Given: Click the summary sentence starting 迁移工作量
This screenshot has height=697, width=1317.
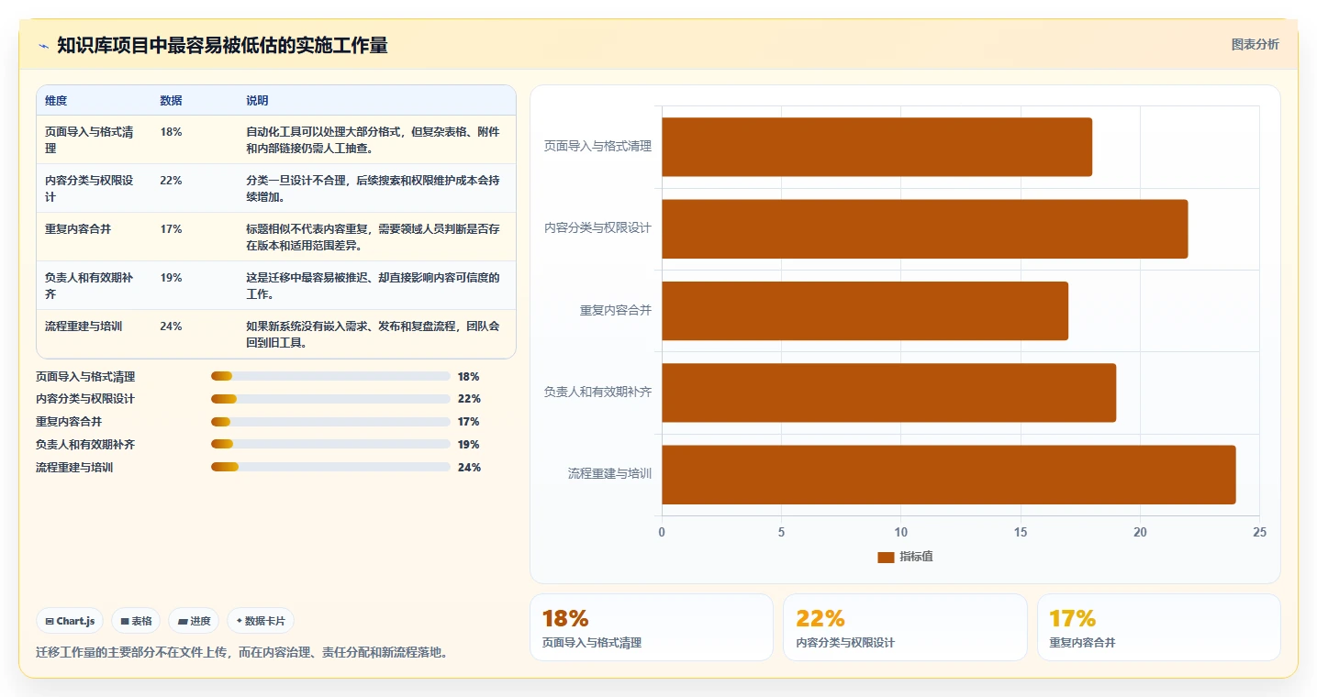Looking at the screenshot, I should (x=242, y=653).
